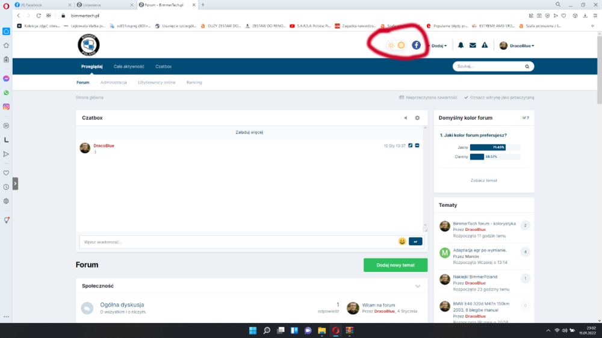Toggle the light/dark theme switch

pyautogui.click(x=396, y=45)
